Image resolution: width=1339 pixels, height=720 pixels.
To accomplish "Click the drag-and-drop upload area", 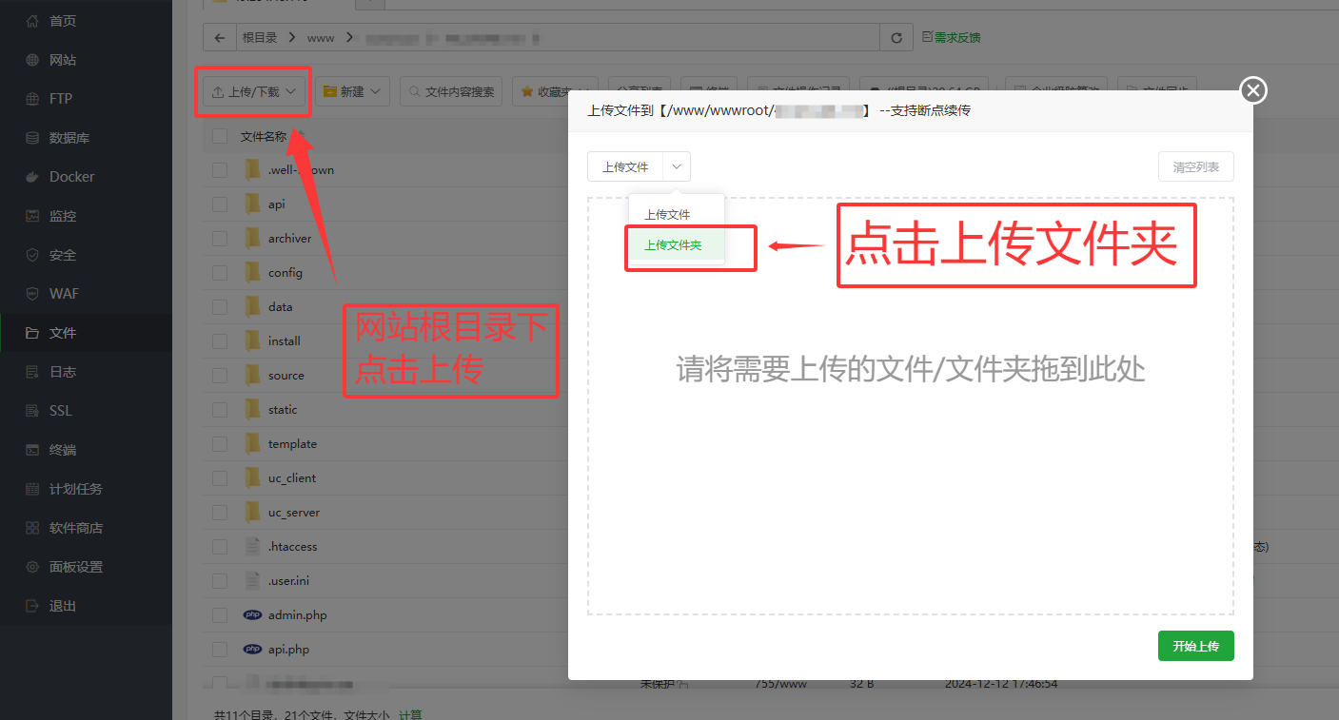I will tap(910, 457).
